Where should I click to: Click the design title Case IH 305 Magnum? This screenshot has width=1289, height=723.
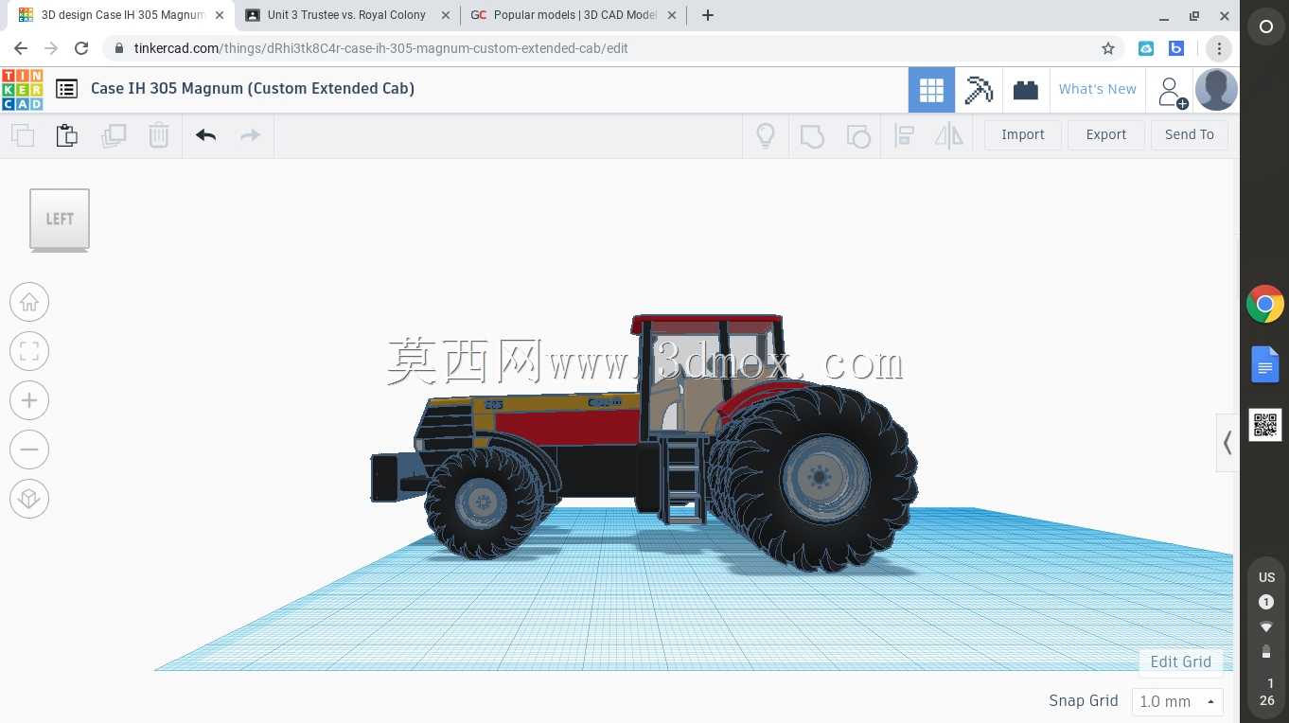click(x=253, y=88)
